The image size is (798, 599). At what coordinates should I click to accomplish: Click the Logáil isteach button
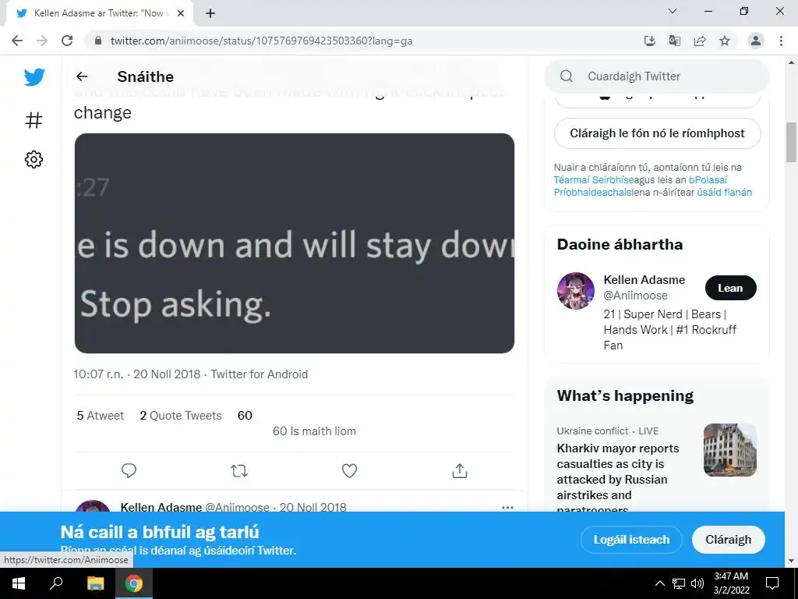pos(631,540)
